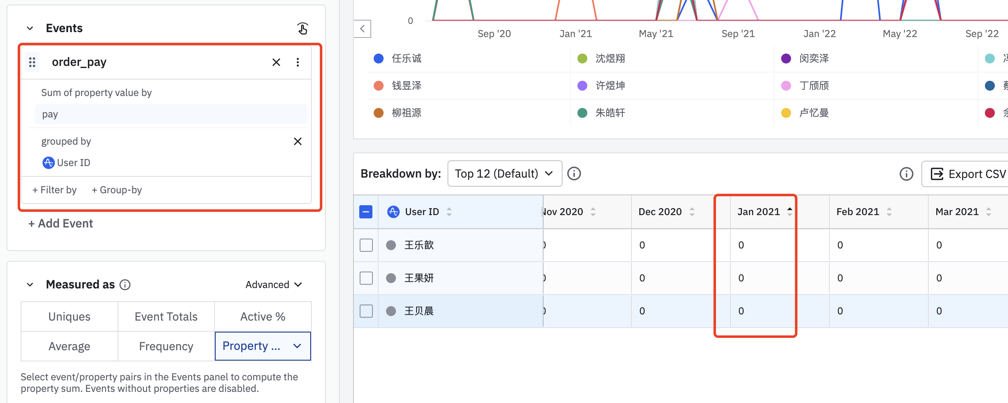This screenshot has width=1008, height=403.
Task: Toggle the 任乐诚 blue legend swatch
Action: [x=379, y=59]
